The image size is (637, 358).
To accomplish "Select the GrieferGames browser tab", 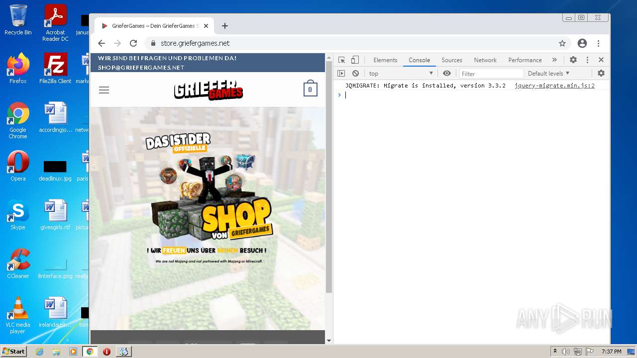I will click(154, 26).
